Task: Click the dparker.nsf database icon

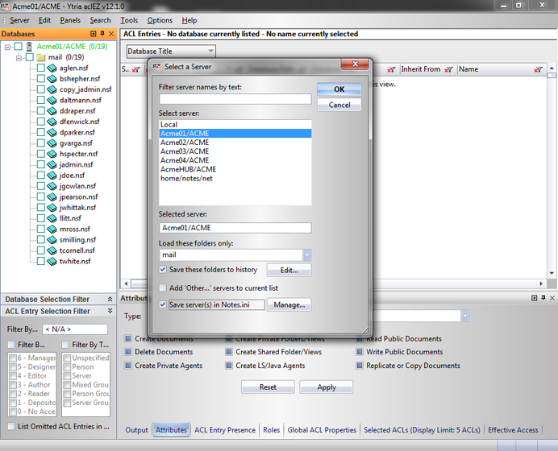Action: click(x=52, y=132)
